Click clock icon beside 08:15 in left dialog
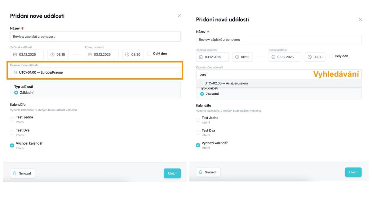Screen dimensions: 372x209 coord(52,54)
